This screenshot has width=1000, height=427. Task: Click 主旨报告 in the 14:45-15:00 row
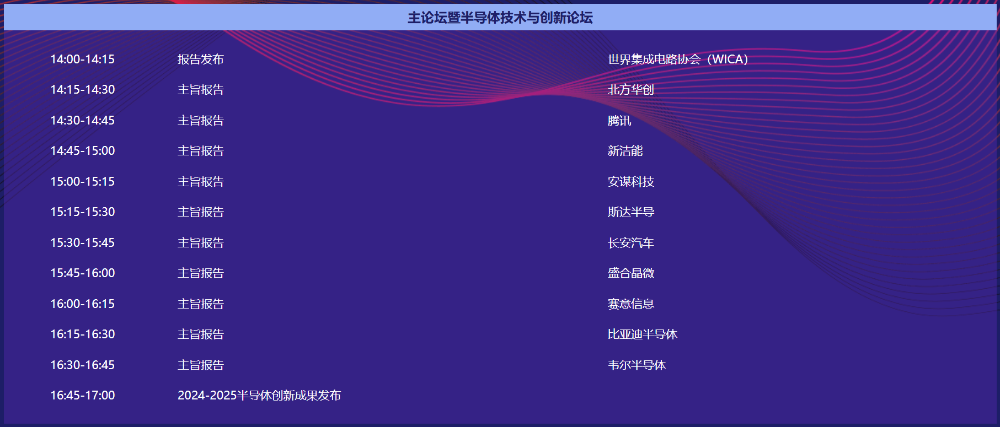tap(200, 150)
